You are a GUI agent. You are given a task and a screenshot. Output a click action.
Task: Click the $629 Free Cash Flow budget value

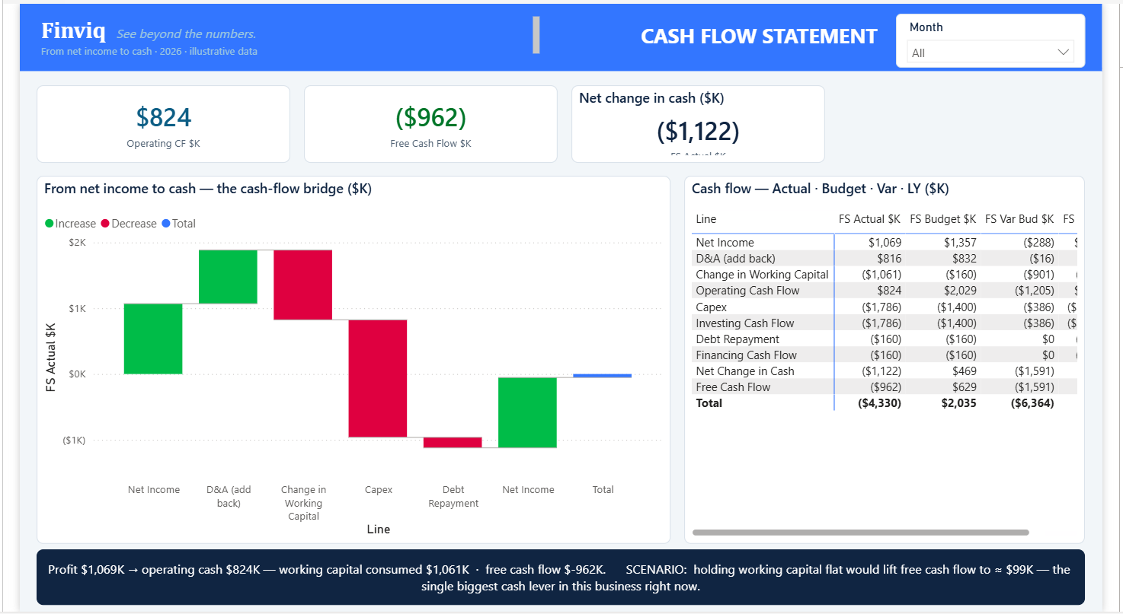965,387
